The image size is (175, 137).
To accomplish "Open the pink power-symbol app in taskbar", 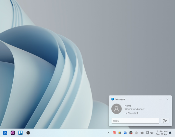I will (x=13, y=133).
